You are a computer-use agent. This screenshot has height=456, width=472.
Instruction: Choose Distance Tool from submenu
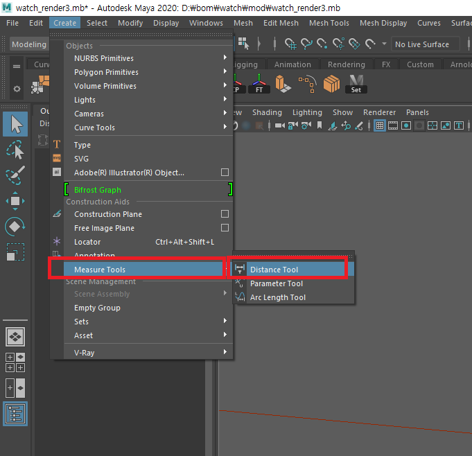pyautogui.click(x=293, y=270)
